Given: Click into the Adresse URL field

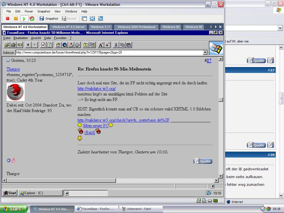Looking at the screenshot, I should coord(109,52).
